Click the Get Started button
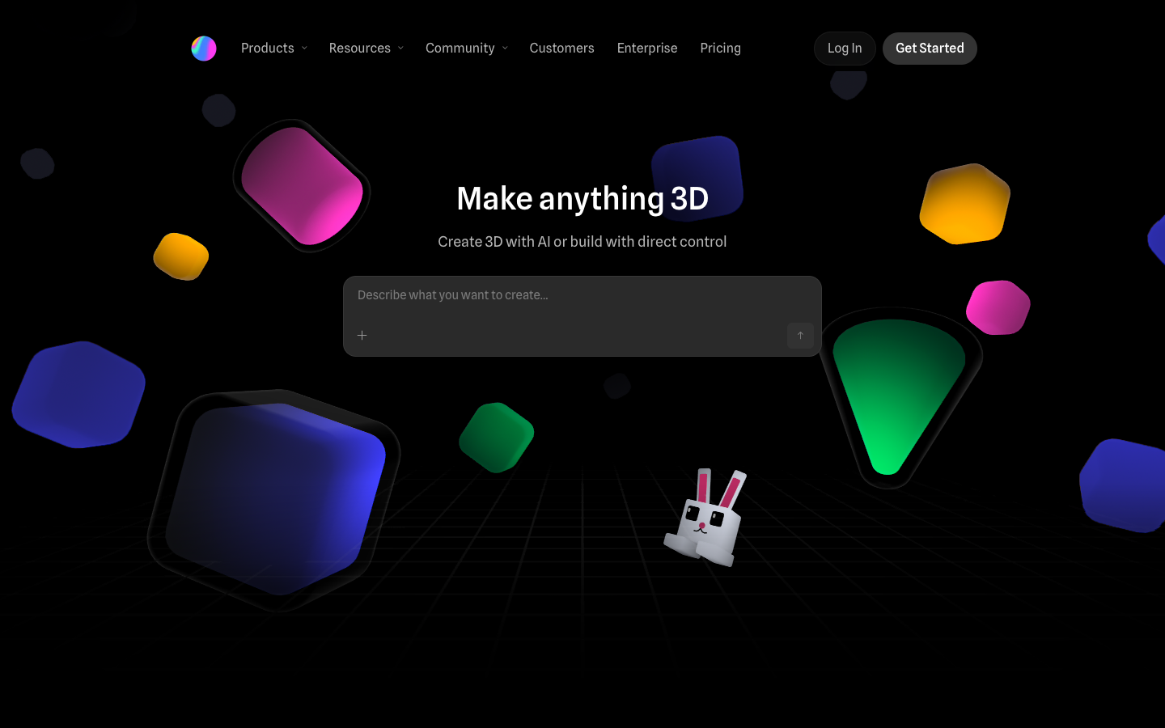Screen dimensions: 1165x728 (930, 49)
